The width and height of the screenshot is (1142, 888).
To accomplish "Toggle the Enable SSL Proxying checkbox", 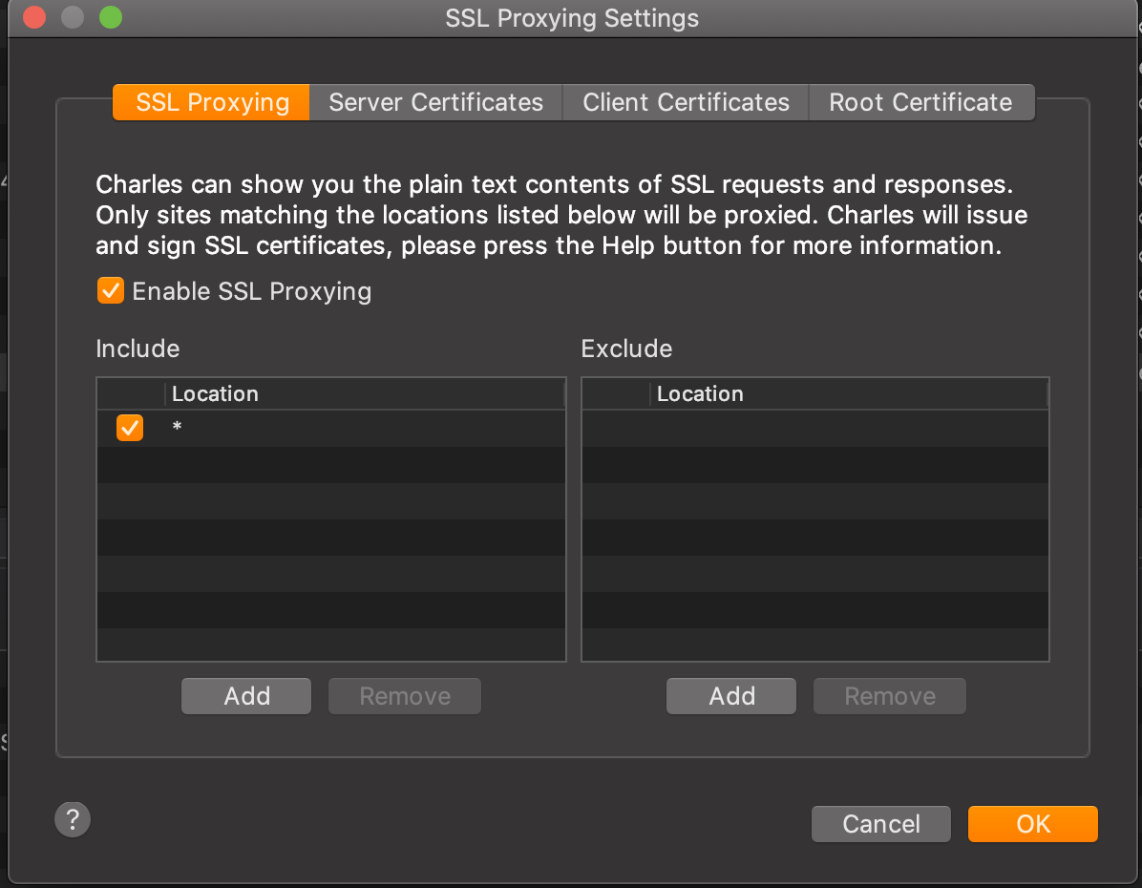I will 111,290.
